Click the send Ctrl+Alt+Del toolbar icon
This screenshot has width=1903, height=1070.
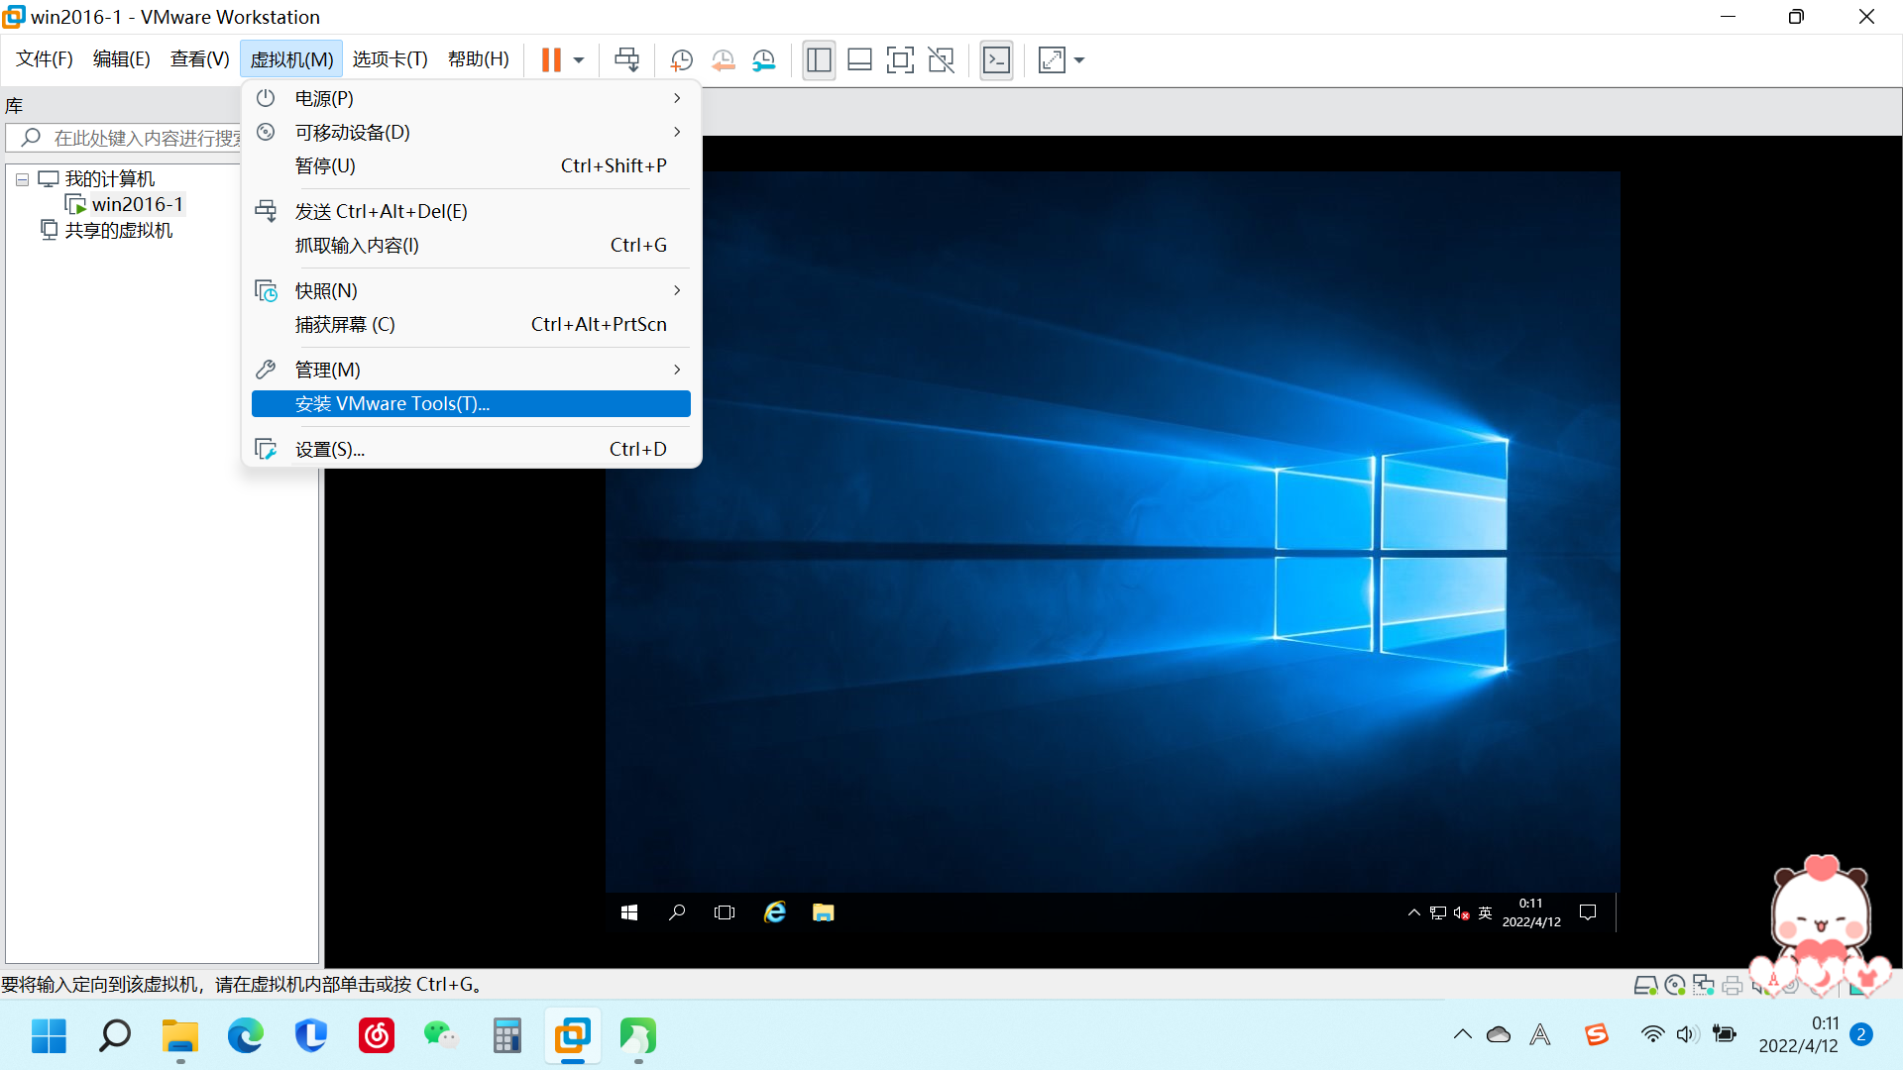(626, 60)
